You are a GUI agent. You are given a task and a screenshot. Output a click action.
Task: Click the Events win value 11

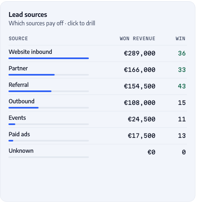(182, 119)
